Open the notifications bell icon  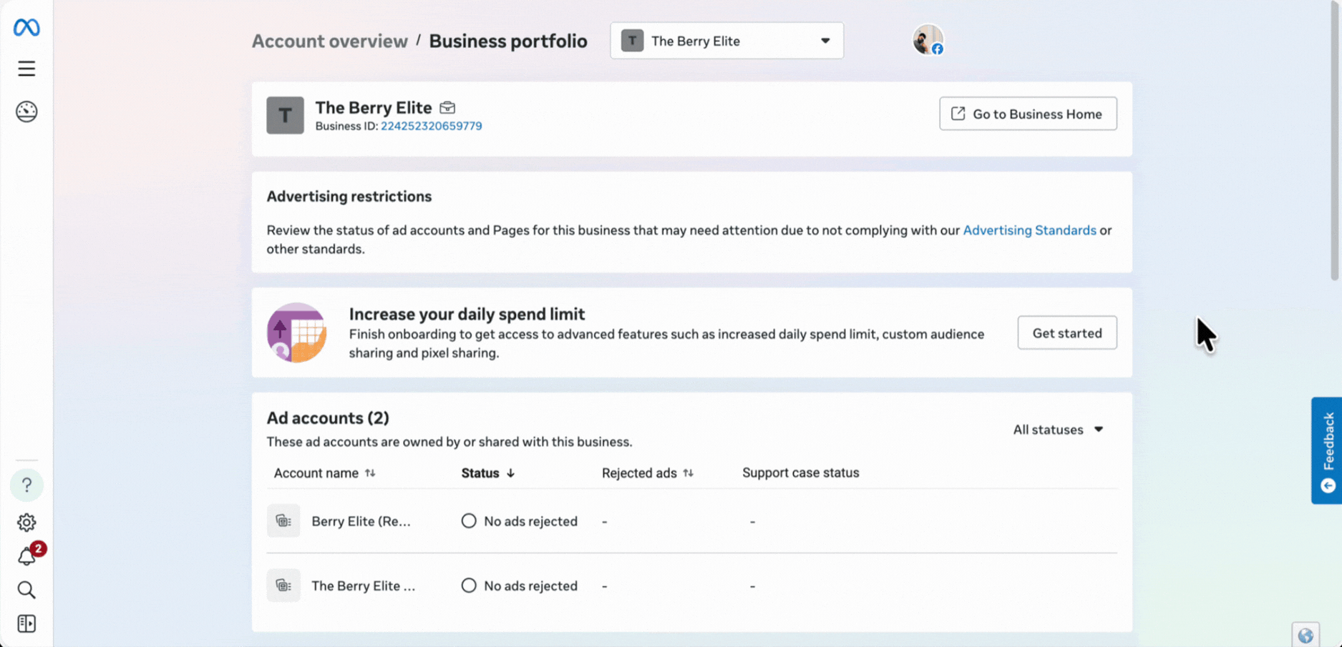(x=26, y=556)
